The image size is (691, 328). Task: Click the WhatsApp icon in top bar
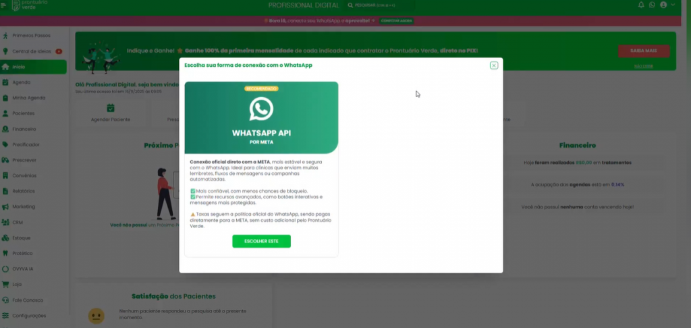pos(652,5)
